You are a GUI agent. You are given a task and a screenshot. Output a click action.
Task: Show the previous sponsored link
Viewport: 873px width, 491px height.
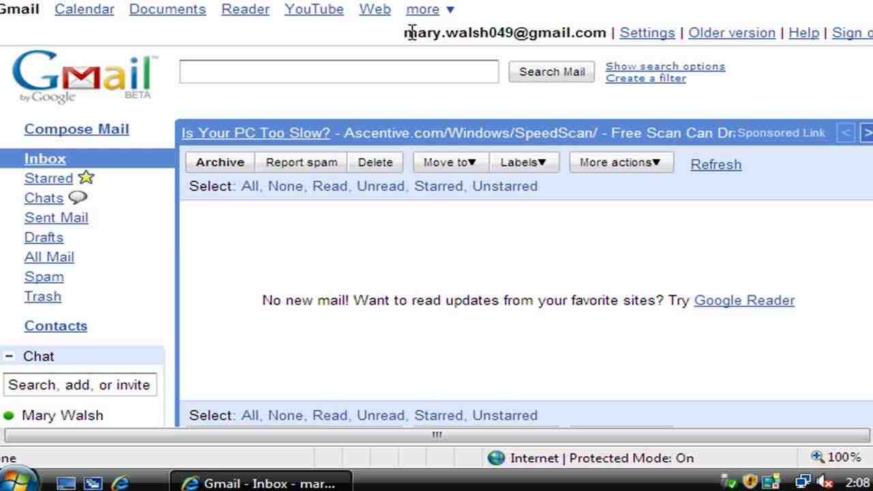click(x=845, y=133)
